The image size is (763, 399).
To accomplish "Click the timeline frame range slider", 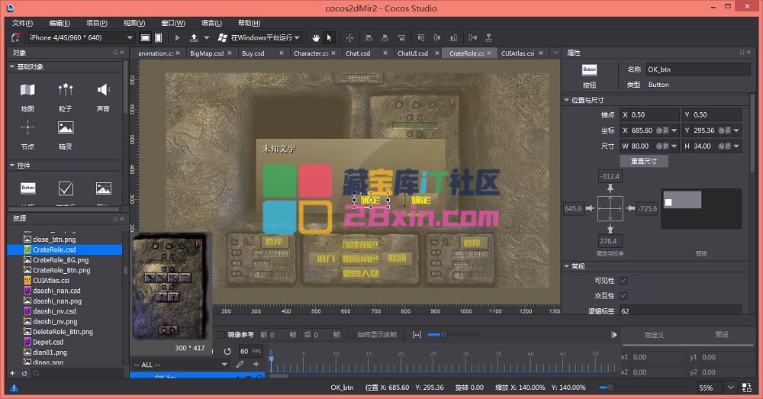I will pyautogui.click(x=452, y=335).
